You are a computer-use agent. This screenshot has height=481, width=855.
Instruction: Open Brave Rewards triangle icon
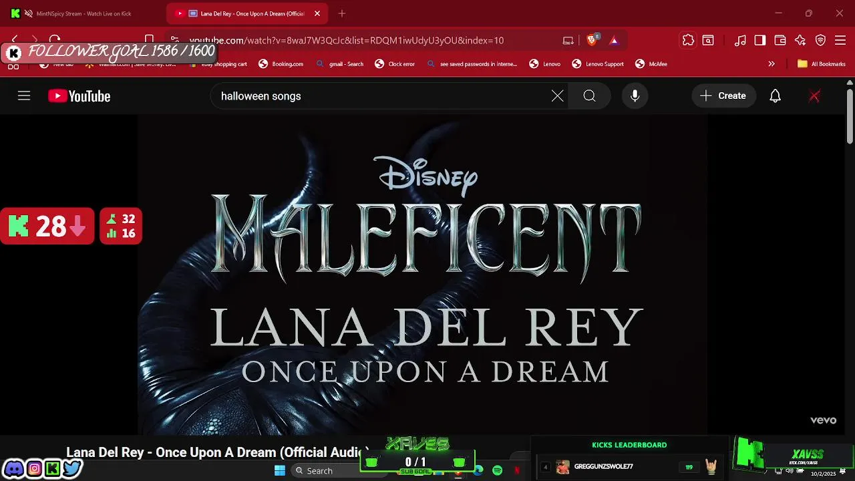click(x=614, y=40)
